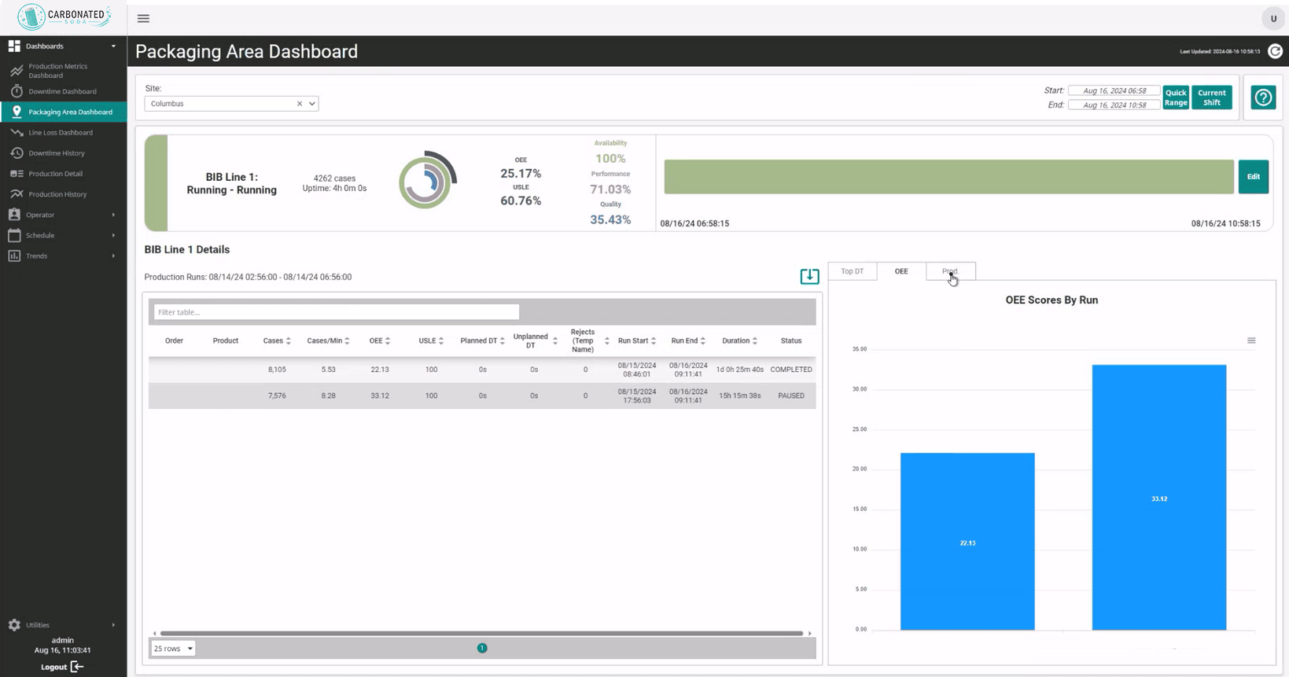Sort table by Run End column
This screenshot has height=677, width=1289.
tap(703, 341)
